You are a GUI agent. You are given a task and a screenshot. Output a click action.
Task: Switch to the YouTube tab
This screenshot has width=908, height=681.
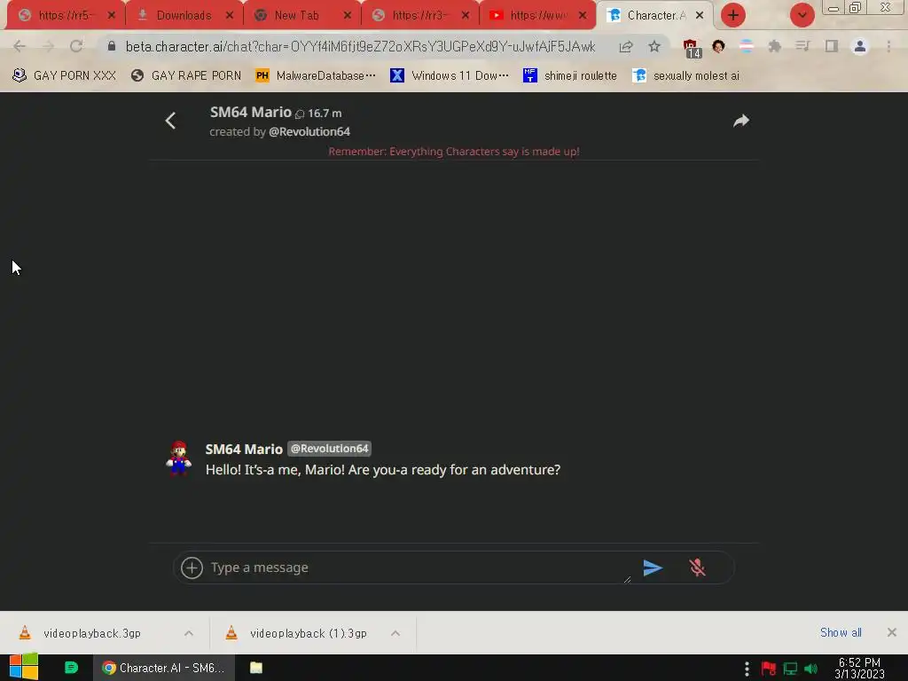(536, 15)
